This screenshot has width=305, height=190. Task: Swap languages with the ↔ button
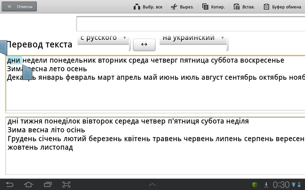tap(144, 45)
